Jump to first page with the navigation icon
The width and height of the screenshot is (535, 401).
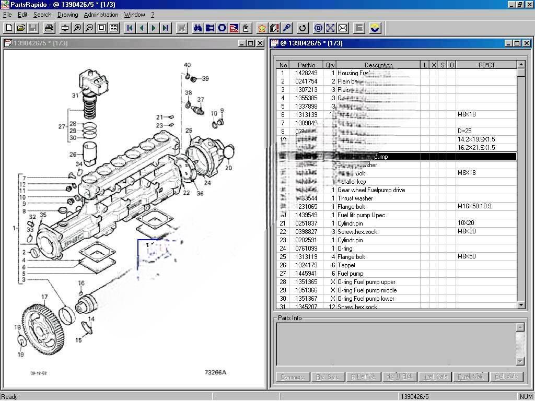[129, 28]
